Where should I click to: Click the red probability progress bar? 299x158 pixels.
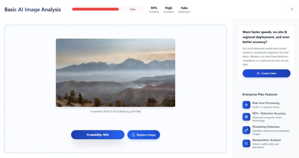click(x=95, y=9)
